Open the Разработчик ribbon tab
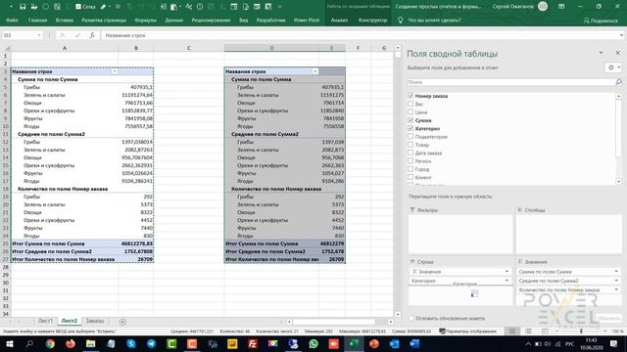Viewport: 627px width, 352px height. 270,20
